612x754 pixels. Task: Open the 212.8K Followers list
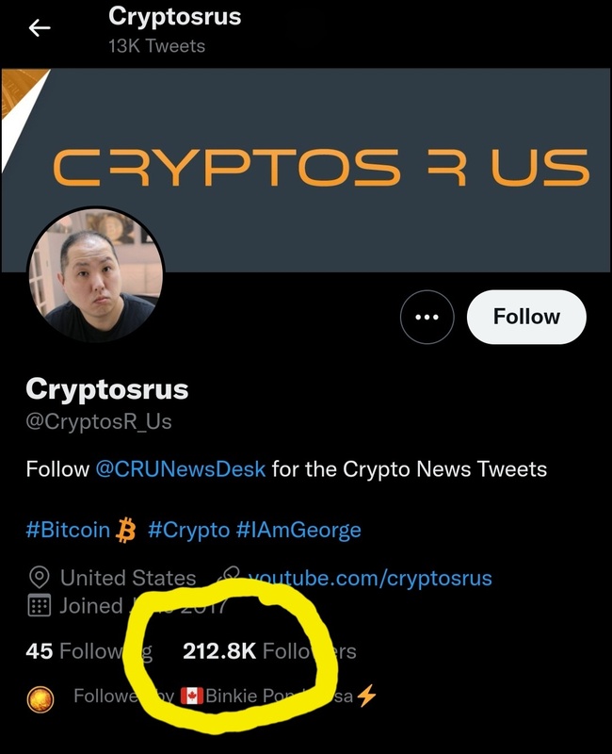click(269, 650)
